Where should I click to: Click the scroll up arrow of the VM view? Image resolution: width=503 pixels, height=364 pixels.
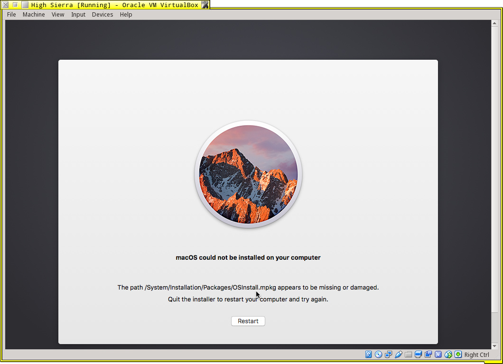[494, 23]
